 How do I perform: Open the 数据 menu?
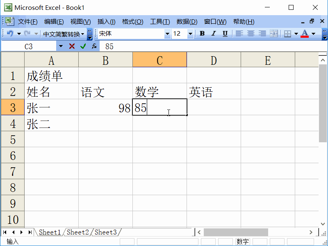pos(187,21)
